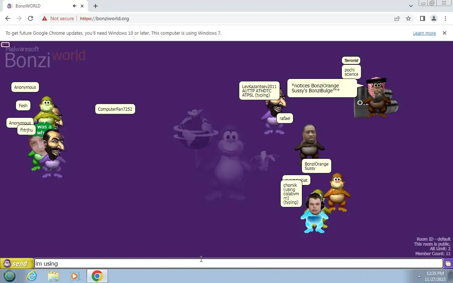The width and height of the screenshot is (453, 283).
Task: Click the Fesh name tag
Action: [x=23, y=105]
